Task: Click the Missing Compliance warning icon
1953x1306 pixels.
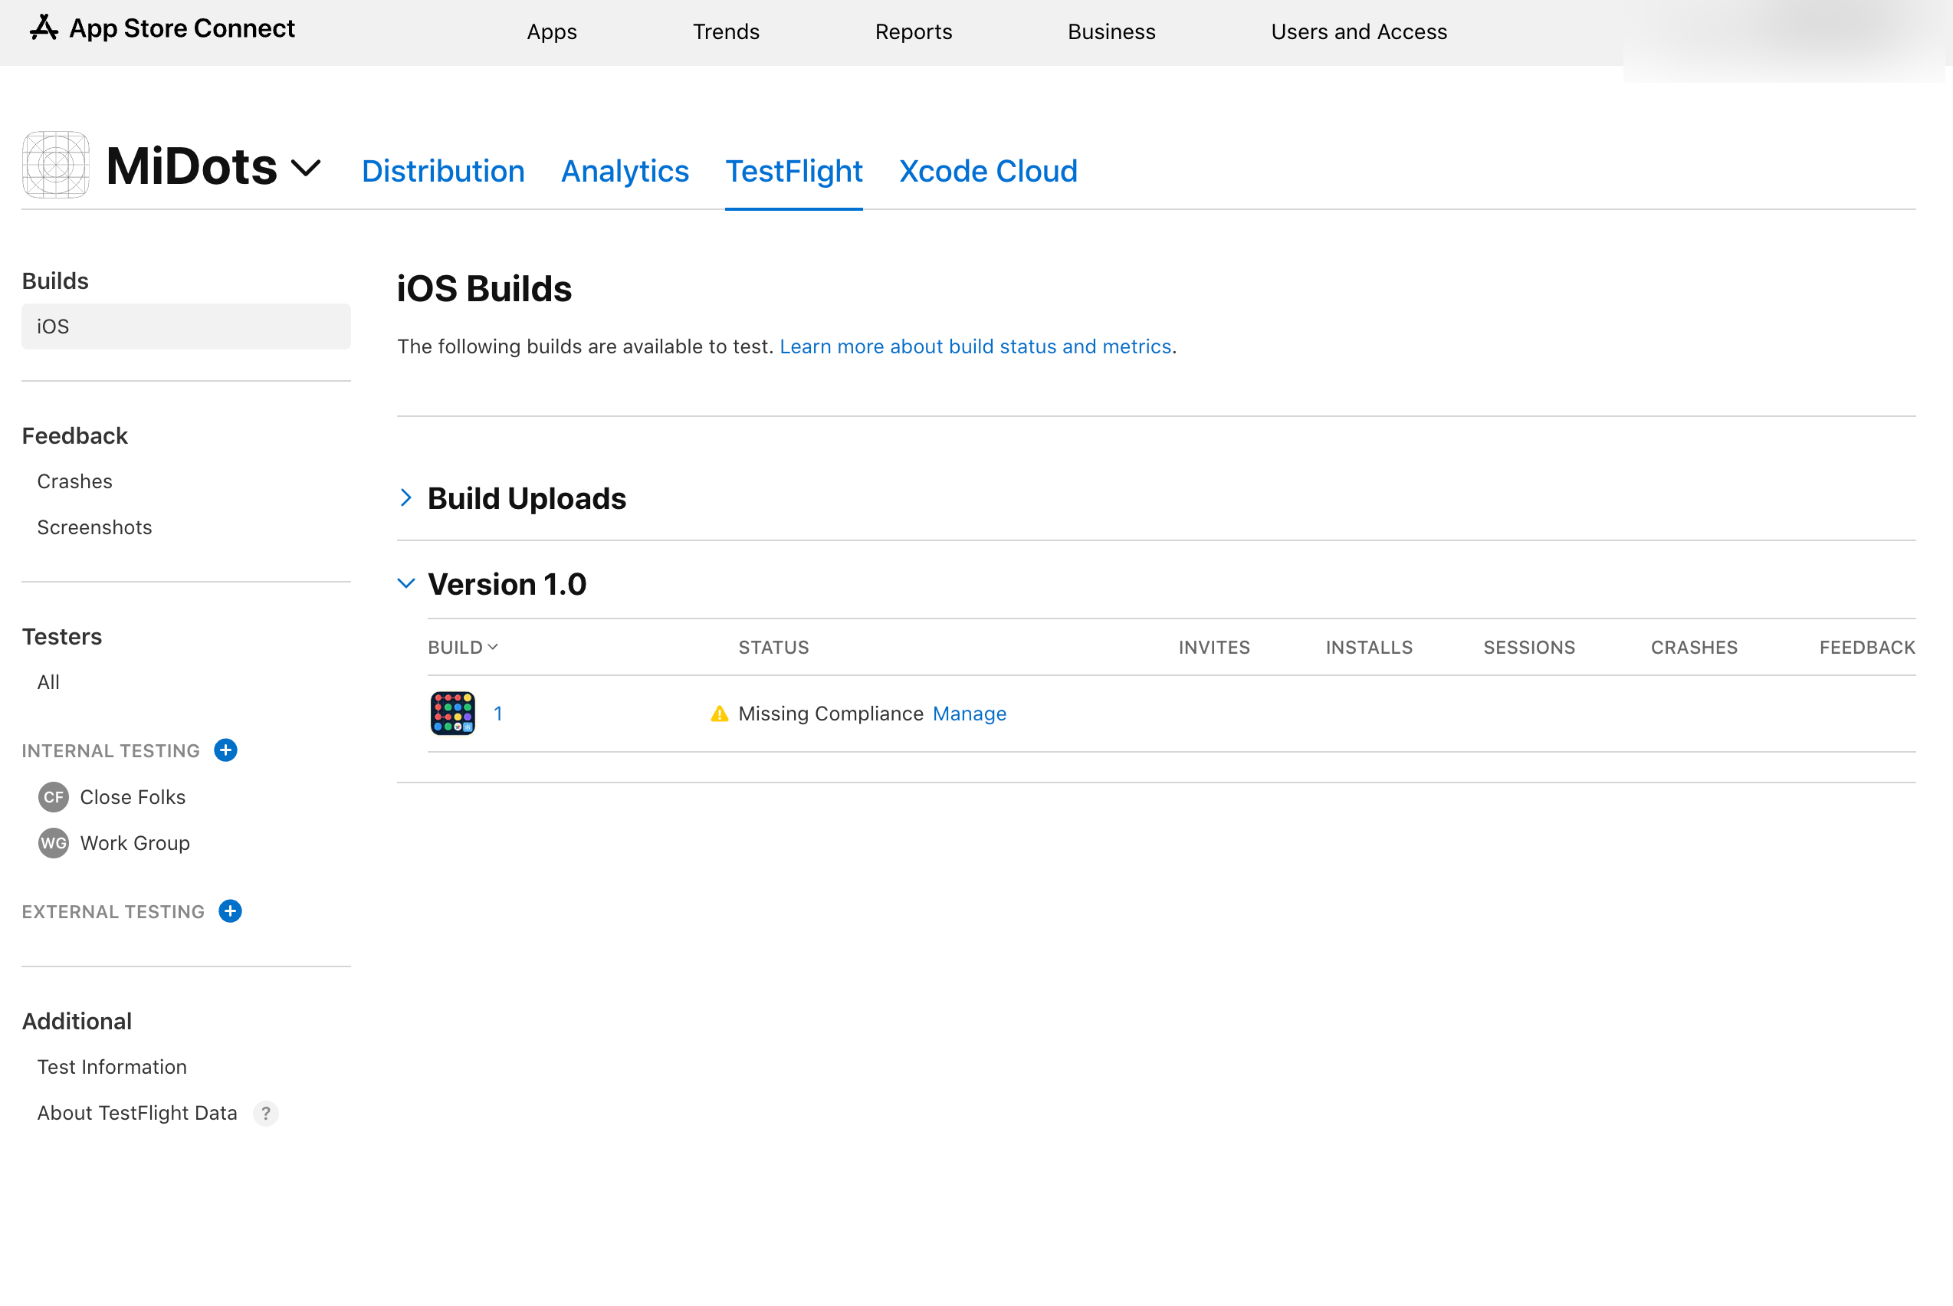Action: [720, 714]
